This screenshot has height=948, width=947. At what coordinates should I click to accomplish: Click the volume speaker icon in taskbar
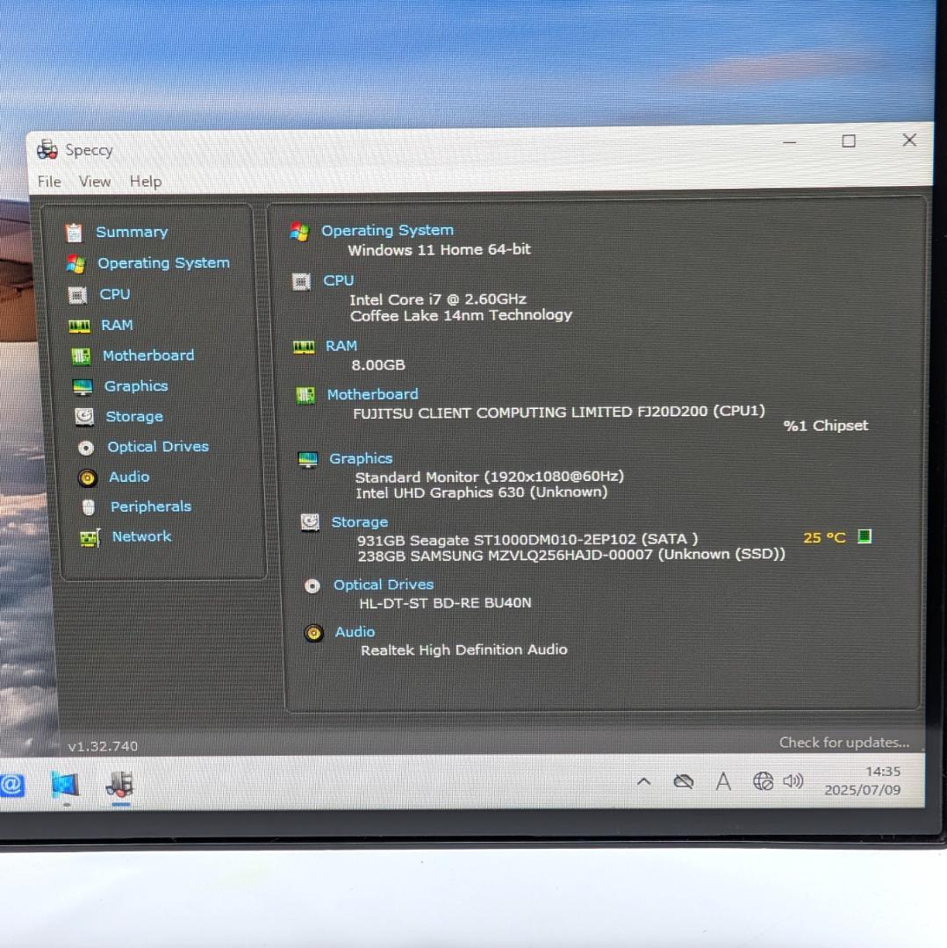(x=793, y=781)
